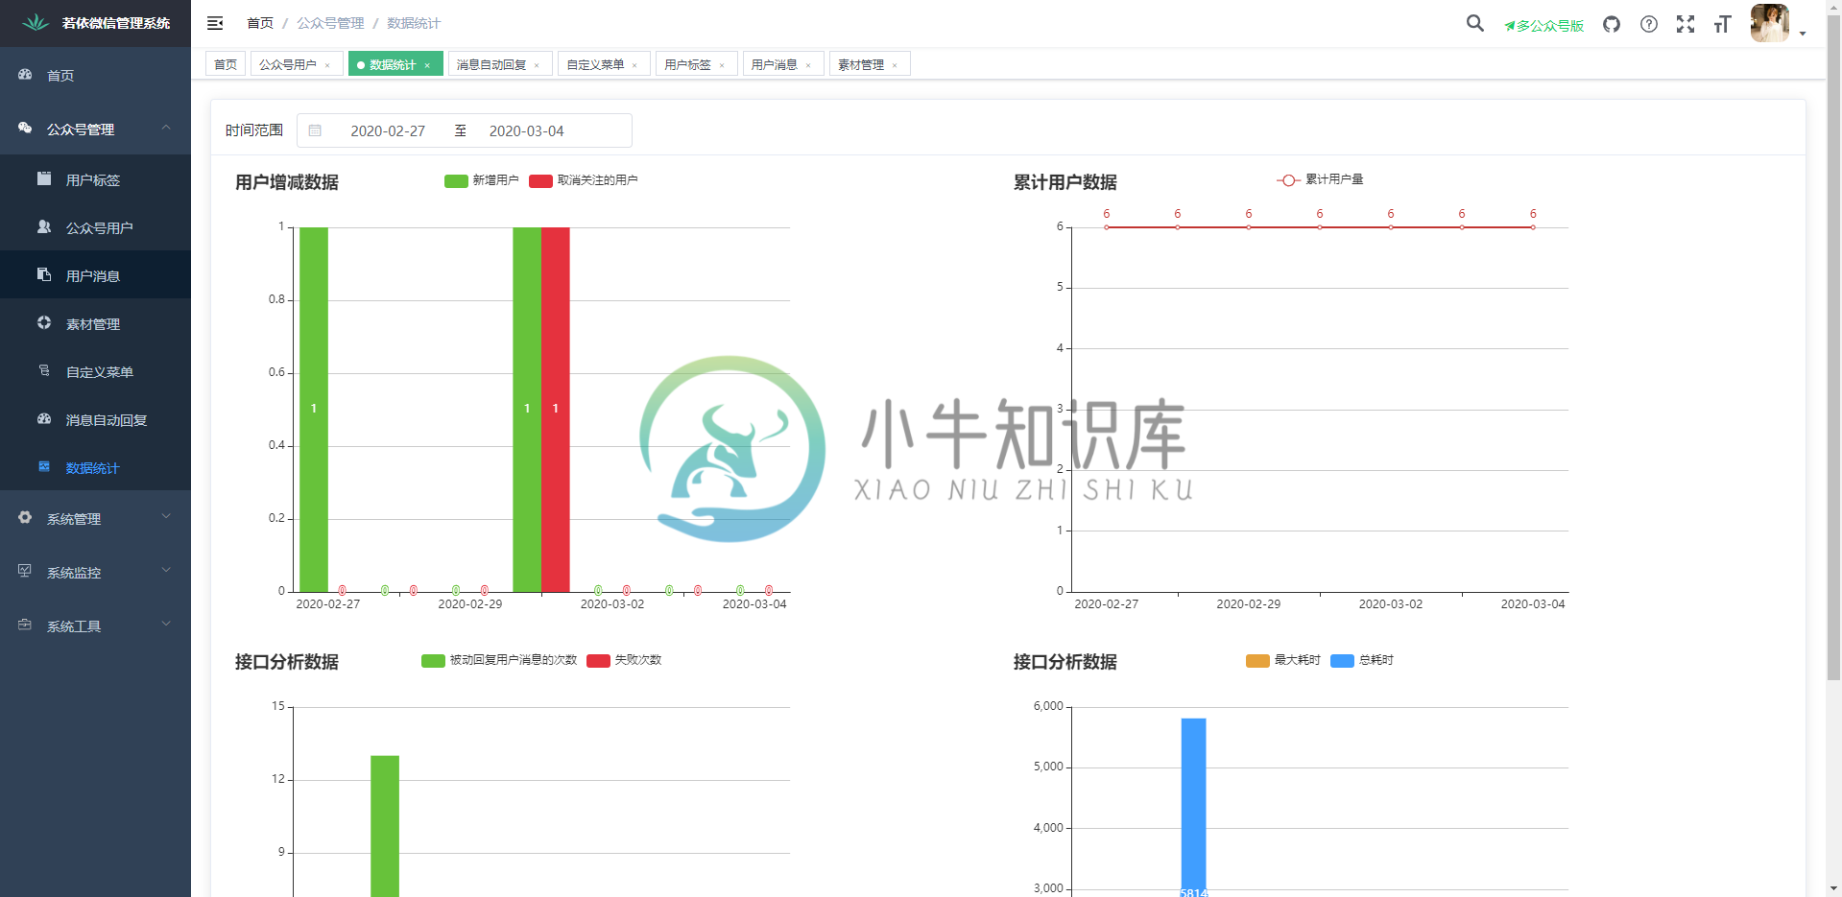Screen dimensions: 1842x897
Task: Collapse the 公众号管理 sidebar menu
Action: [95, 129]
